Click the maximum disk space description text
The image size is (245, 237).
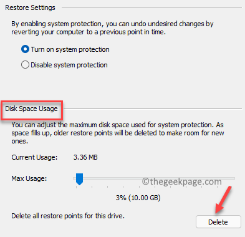pos(118,133)
